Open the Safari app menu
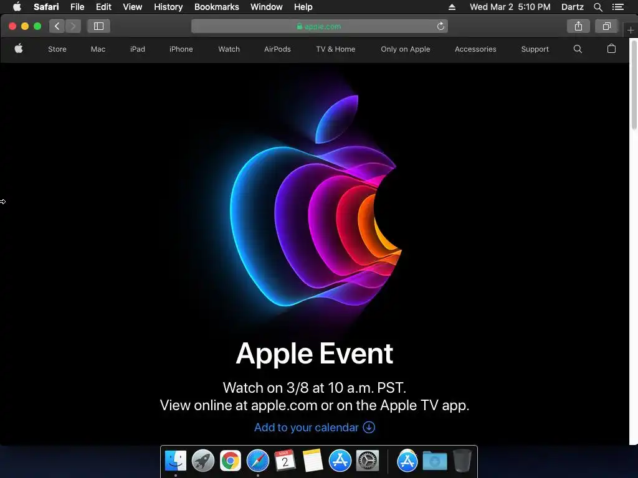The height and width of the screenshot is (478, 638). pyautogui.click(x=46, y=7)
